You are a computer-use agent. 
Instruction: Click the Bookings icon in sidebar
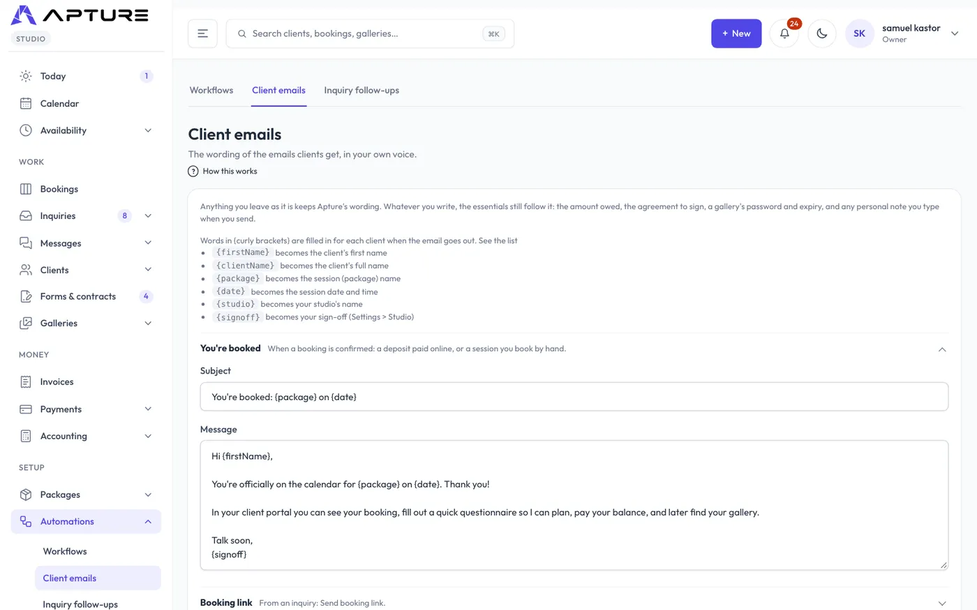26,189
